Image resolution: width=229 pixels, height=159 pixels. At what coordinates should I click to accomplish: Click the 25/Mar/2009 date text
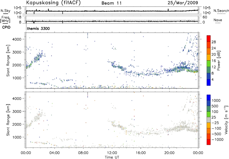point(183,3)
